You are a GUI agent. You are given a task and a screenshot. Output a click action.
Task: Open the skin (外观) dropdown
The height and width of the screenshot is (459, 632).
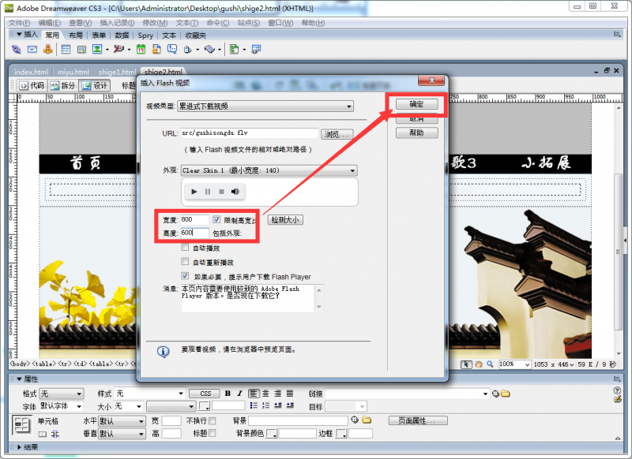(x=269, y=170)
